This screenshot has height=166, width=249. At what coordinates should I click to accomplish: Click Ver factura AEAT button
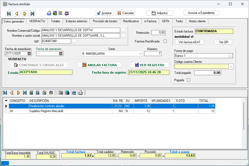(x=189, y=42)
